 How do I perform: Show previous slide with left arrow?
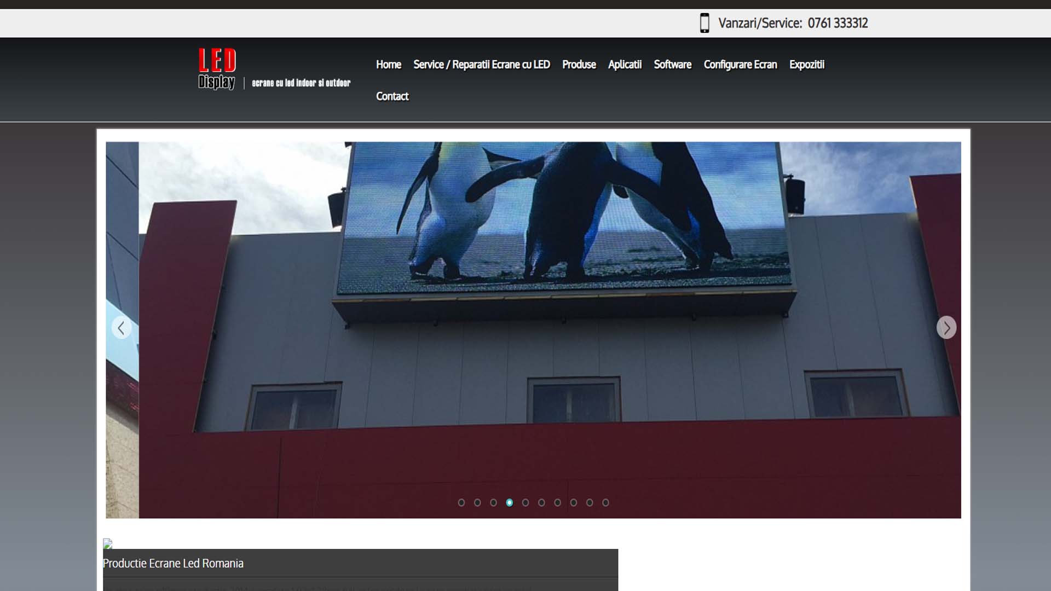(122, 328)
